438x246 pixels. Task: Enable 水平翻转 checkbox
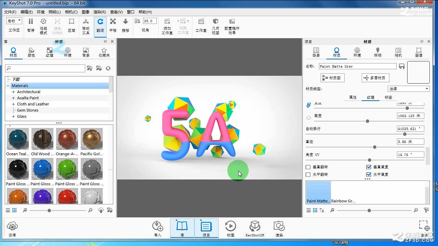point(308,174)
